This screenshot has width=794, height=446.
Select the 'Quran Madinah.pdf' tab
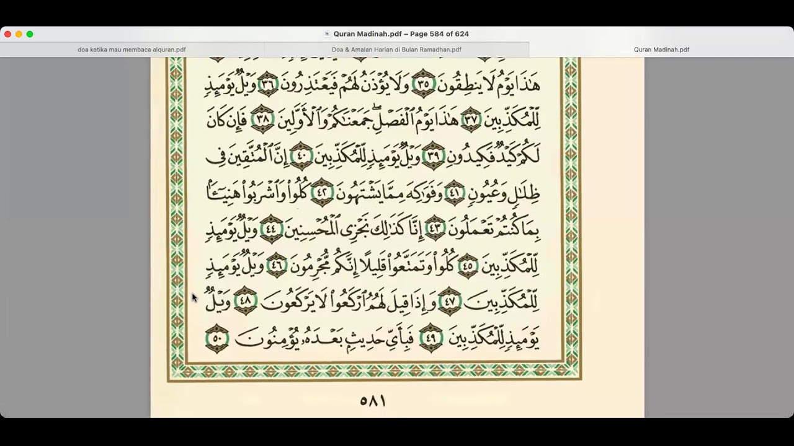661,50
